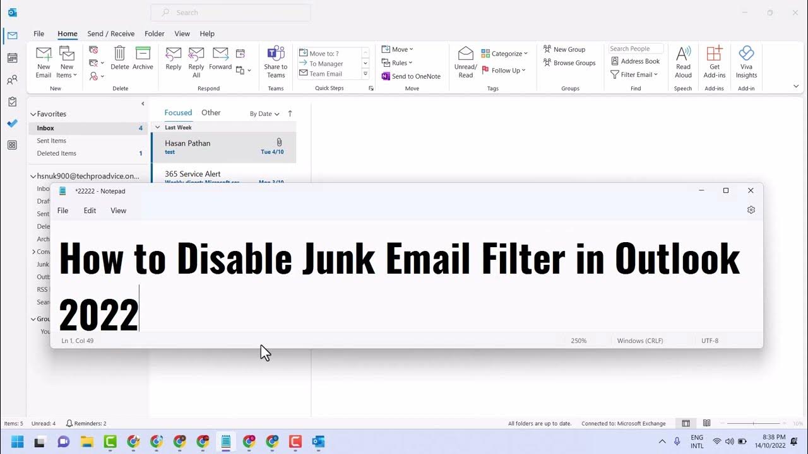Forward the selected email
The image size is (808, 454).
coord(220,59)
